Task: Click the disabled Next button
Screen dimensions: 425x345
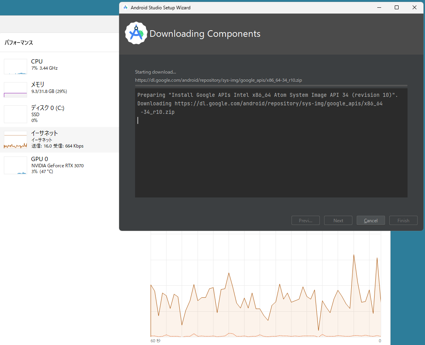Action: click(338, 220)
